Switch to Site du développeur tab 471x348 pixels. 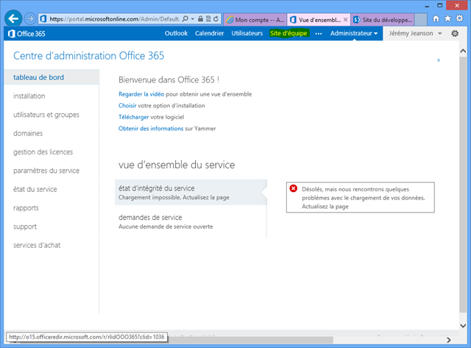pyautogui.click(x=383, y=20)
